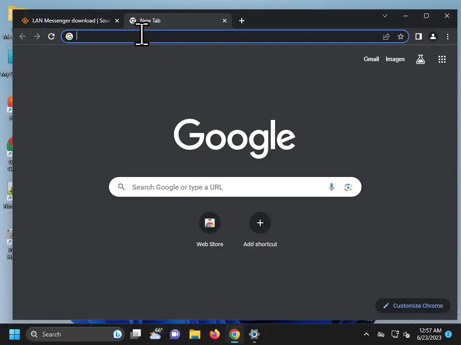The height and width of the screenshot is (345, 461).
Task: Reload the current page
Action: coord(51,36)
